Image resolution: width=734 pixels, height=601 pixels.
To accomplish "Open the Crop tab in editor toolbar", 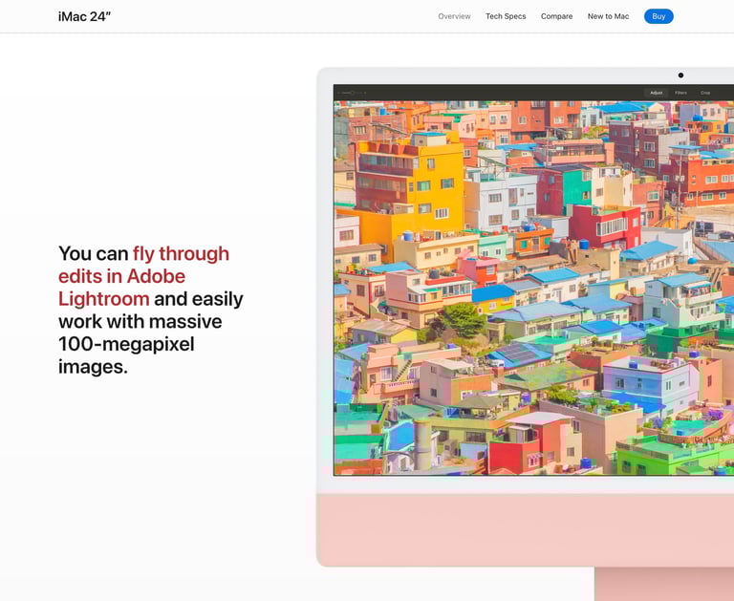I will tap(705, 93).
